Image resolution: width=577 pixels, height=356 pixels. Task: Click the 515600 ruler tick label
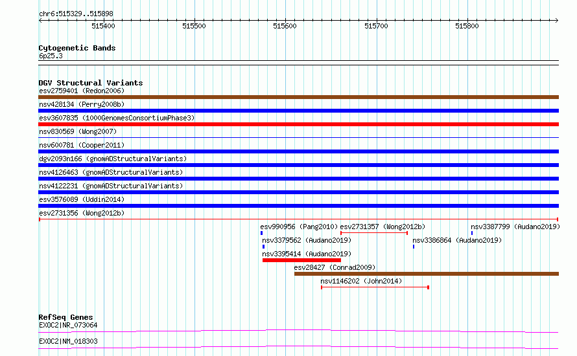(x=285, y=26)
